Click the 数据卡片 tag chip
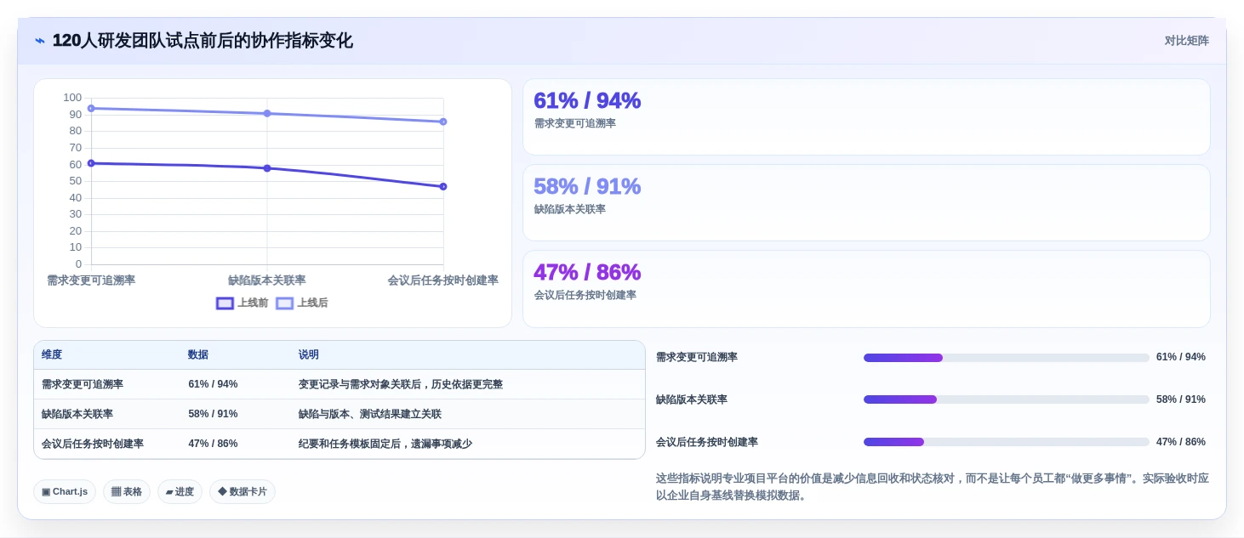The height and width of the screenshot is (538, 1244). pyautogui.click(x=243, y=491)
